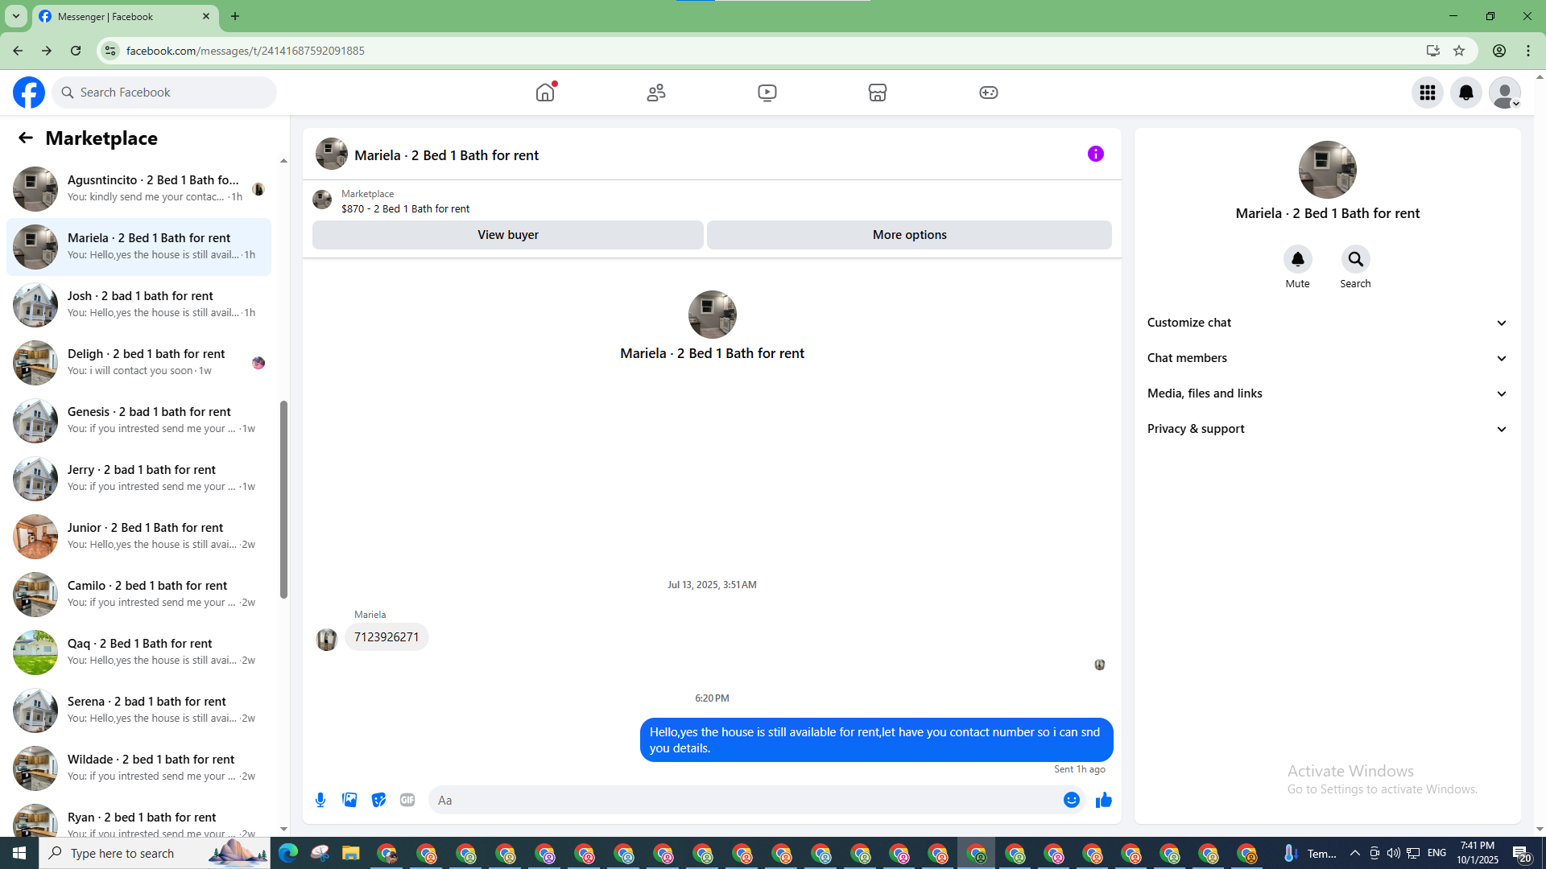Open a new browser tab
Screen dimensions: 1546x869
click(x=235, y=16)
